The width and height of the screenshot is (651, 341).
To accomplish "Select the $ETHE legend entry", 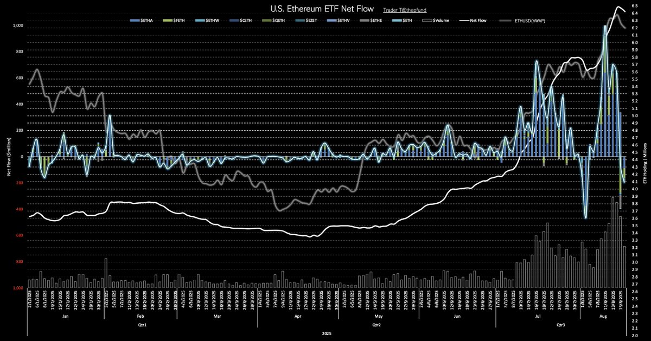I will click(x=372, y=20).
